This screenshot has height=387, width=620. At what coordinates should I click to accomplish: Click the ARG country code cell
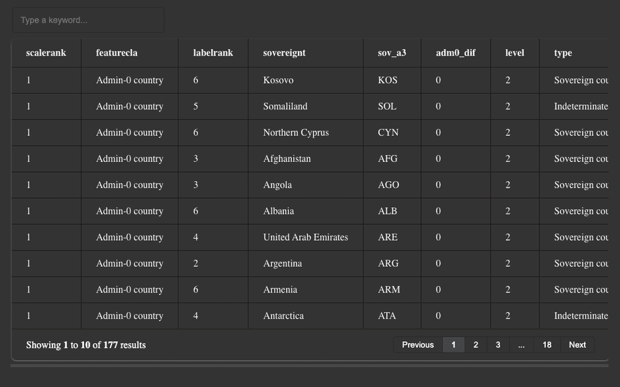pyautogui.click(x=388, y=264)
